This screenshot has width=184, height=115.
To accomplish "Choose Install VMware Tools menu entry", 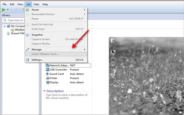I will 56,54.
